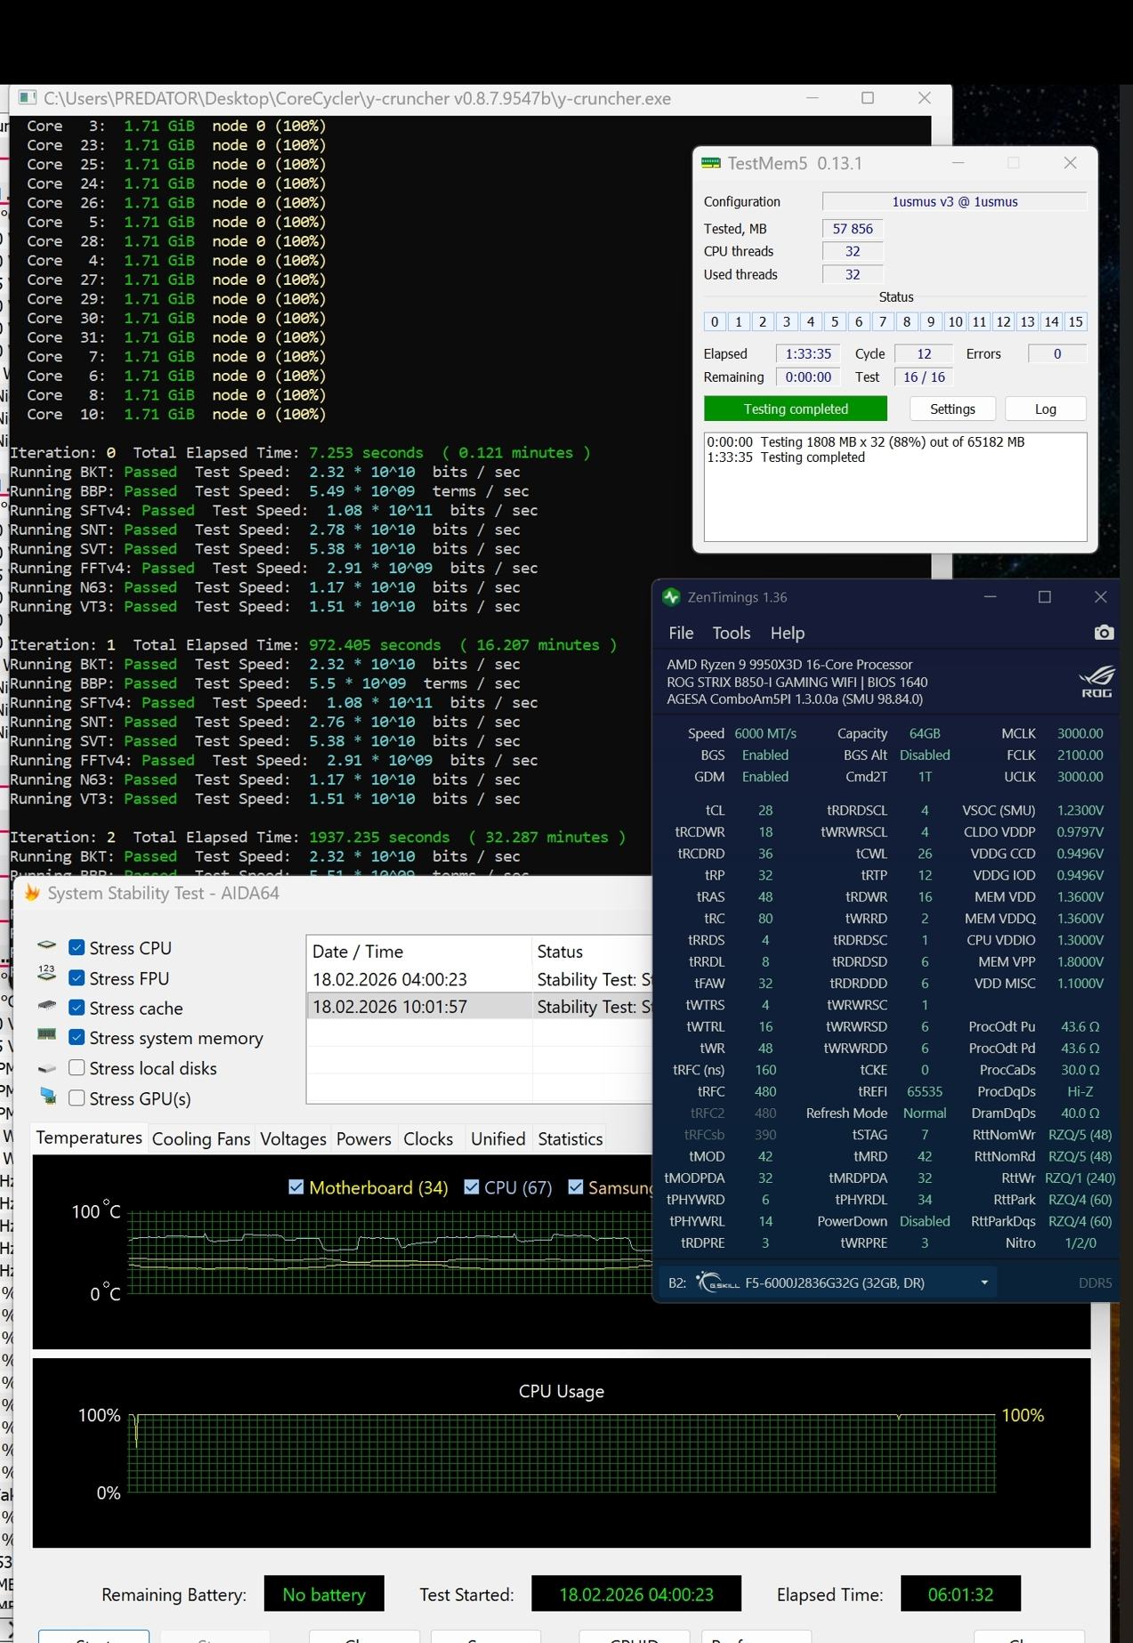Image resolution: width=1133 pixels, height=1643 pixels.
Task: Click the TestMem5 Settings button
Action: coord(952,409)
